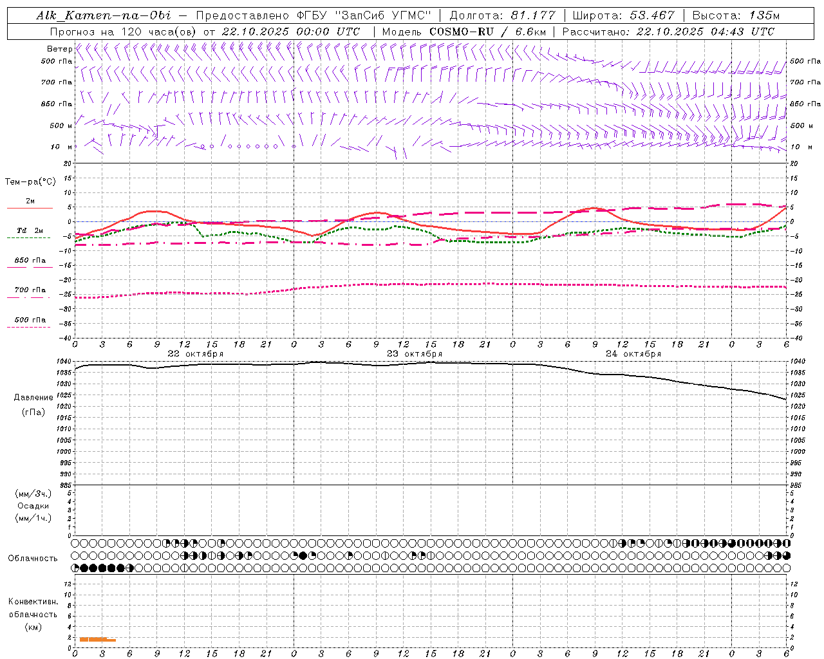
Task: Click the Конвективн. label of convective cloud panel
Action: (x=33, y=602)
